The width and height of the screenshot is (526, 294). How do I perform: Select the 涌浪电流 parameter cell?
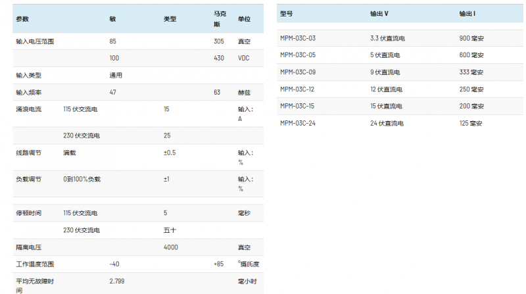28,109
